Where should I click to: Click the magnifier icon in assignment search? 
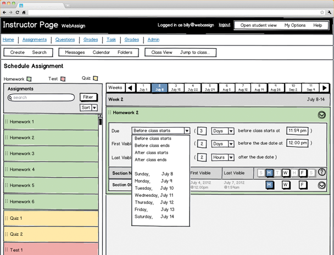point(10,98)
